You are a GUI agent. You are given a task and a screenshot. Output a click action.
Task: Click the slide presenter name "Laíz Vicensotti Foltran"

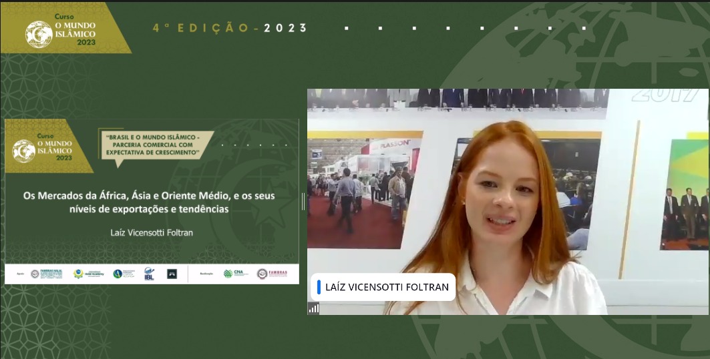click(152, 232)
